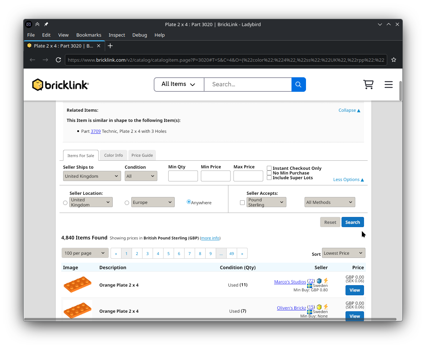Enable No Min Purchase checkbox
The width and height of the screenshot is (426, 349).
[269, 173]
